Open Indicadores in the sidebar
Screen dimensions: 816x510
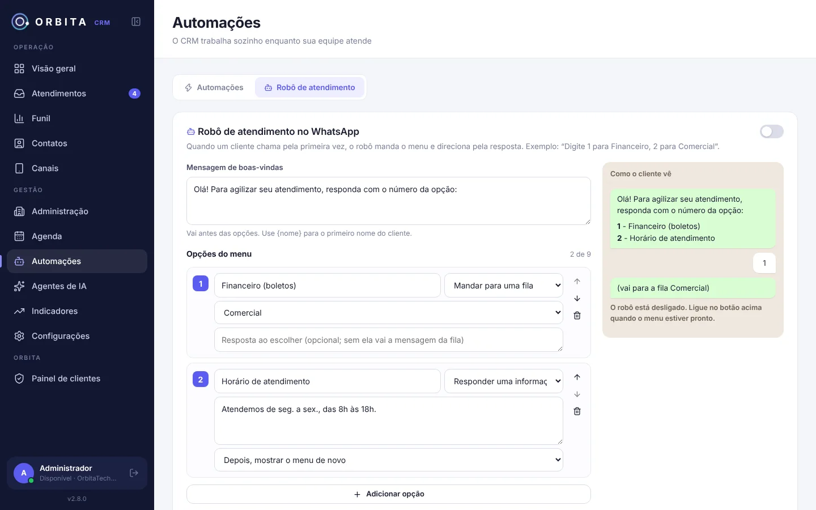point(77,311)
